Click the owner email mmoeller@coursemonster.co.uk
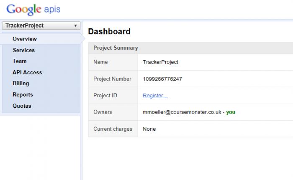293x180 pixels. (x=182, y=112)
